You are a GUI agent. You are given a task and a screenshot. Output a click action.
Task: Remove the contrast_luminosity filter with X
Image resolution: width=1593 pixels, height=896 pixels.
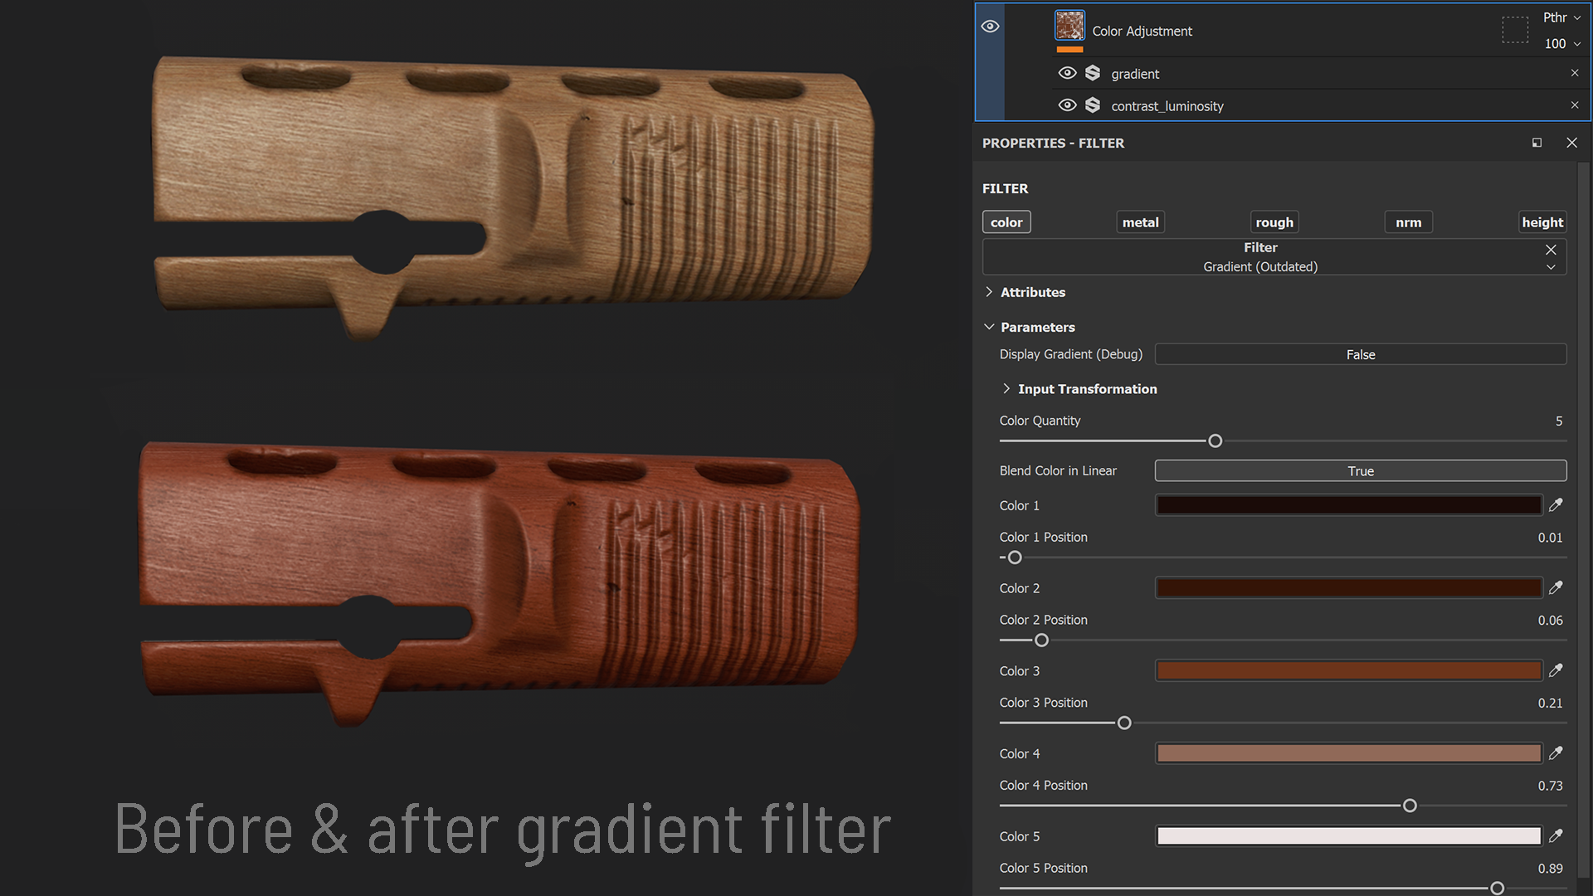coord(1575,105)
